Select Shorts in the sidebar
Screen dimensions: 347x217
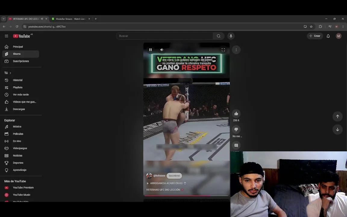20,54
